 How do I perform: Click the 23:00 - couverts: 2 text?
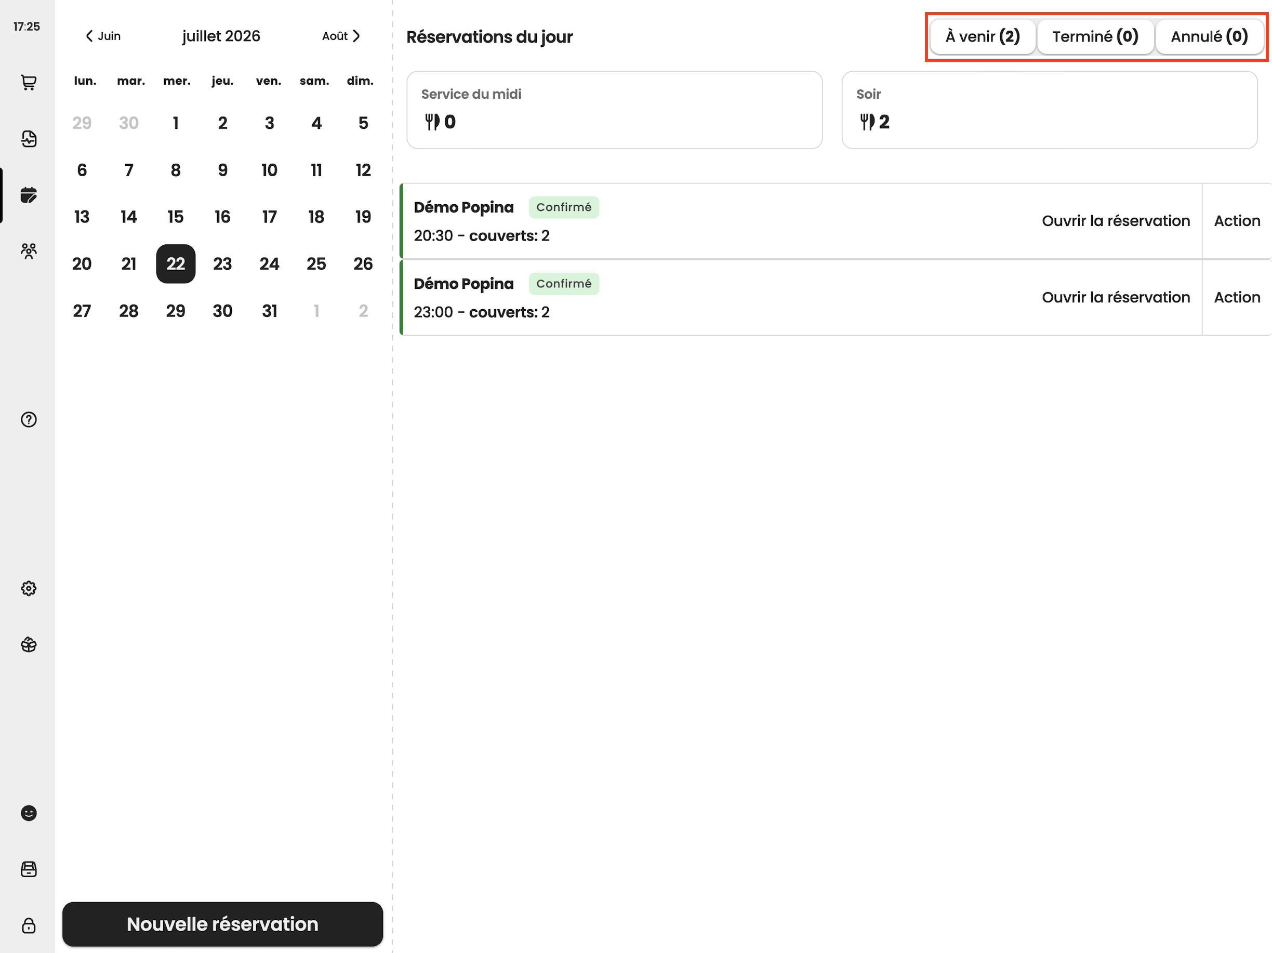click(482, 312)
